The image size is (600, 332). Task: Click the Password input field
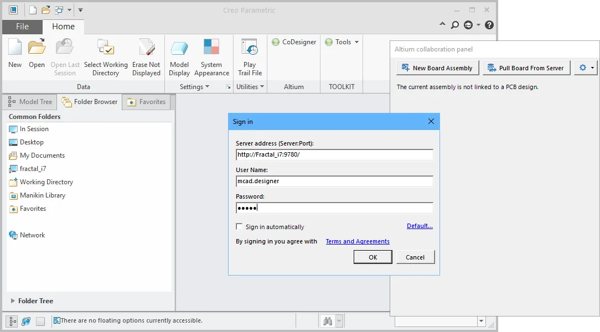pos(334,207)
